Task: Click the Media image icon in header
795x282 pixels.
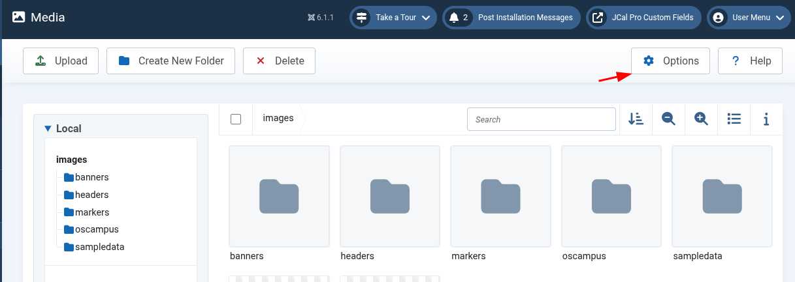Action: coord(19,18)
